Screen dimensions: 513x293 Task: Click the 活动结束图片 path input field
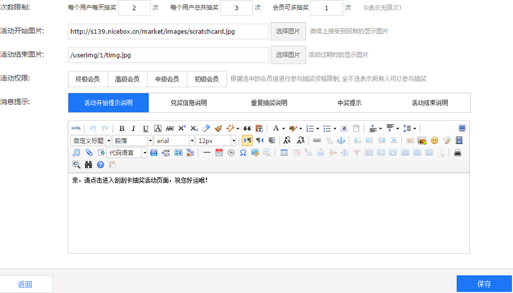point(168,55)
